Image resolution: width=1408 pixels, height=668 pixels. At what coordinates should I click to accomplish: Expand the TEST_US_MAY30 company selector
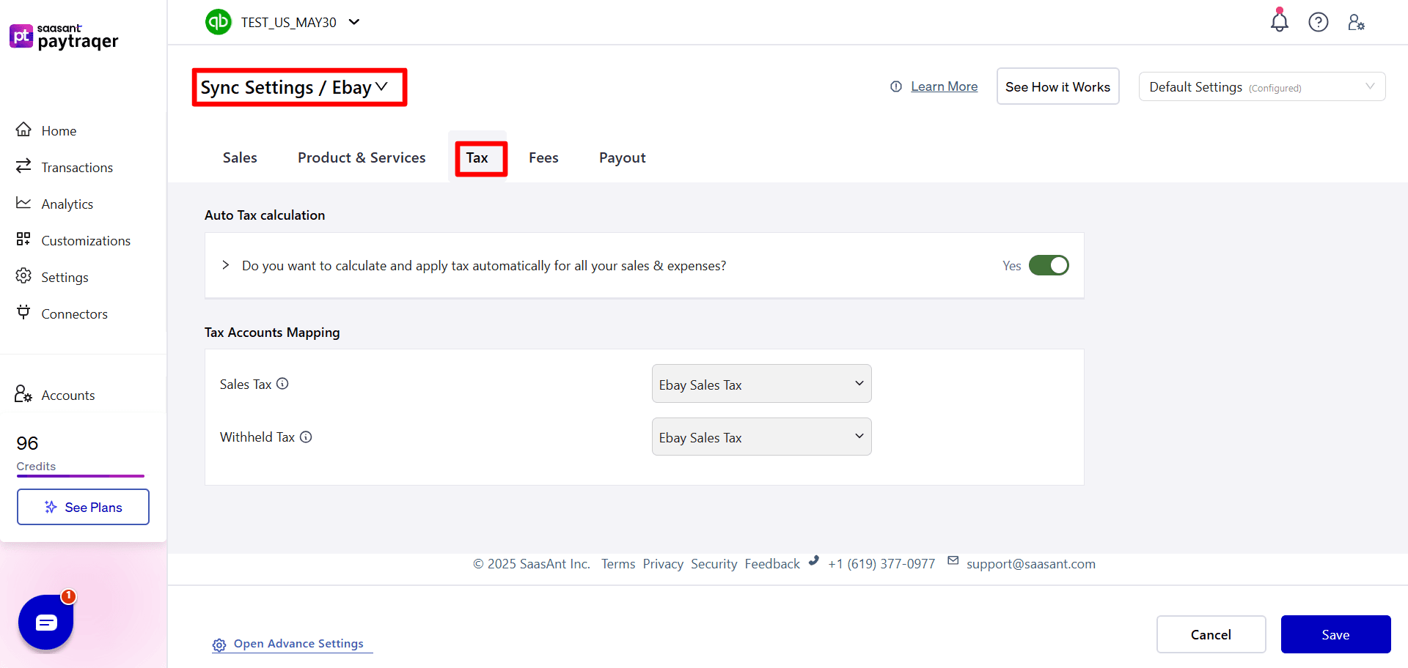click(355, 22)
